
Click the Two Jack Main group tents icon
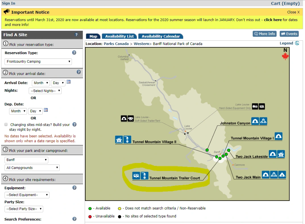tap(274, 175)
